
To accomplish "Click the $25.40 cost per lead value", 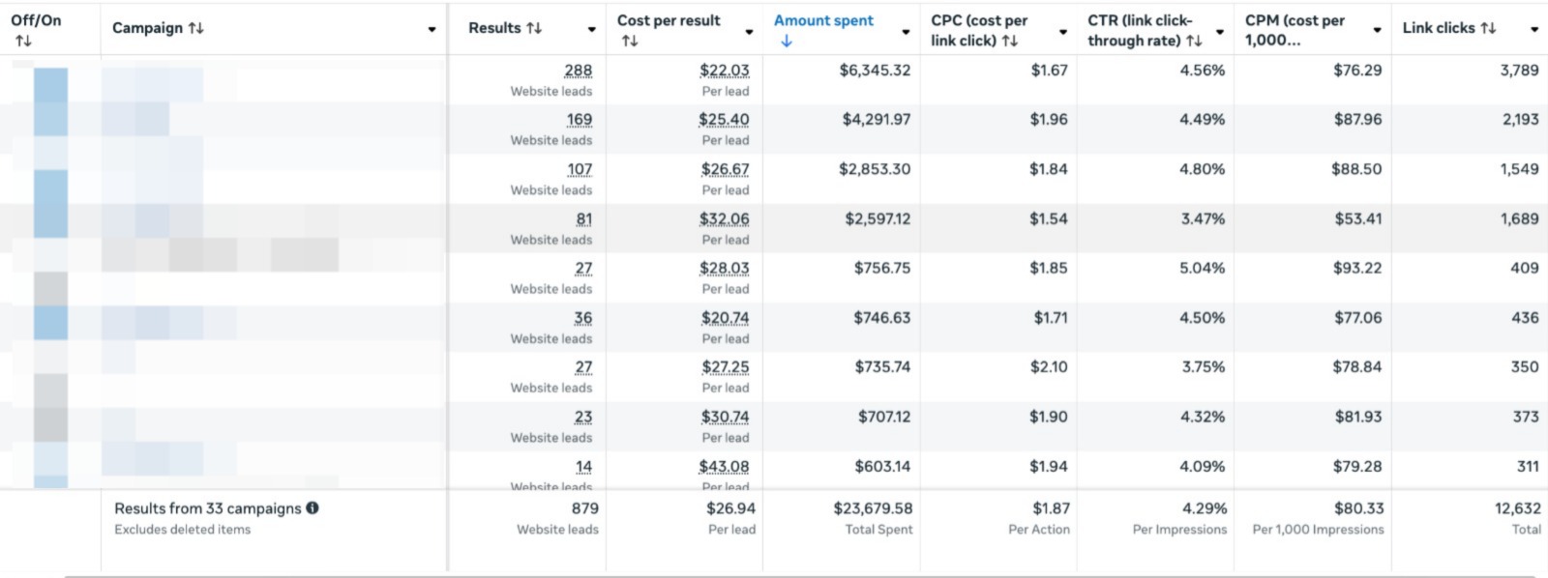I will pos(724,120).
